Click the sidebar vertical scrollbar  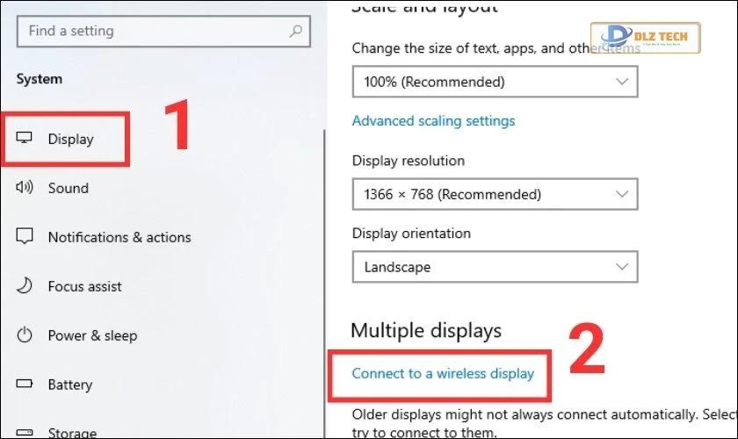click(x=324, y=284)
